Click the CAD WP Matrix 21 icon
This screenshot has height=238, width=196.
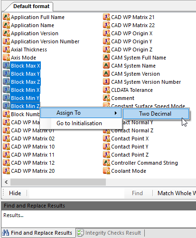point(106,17)
